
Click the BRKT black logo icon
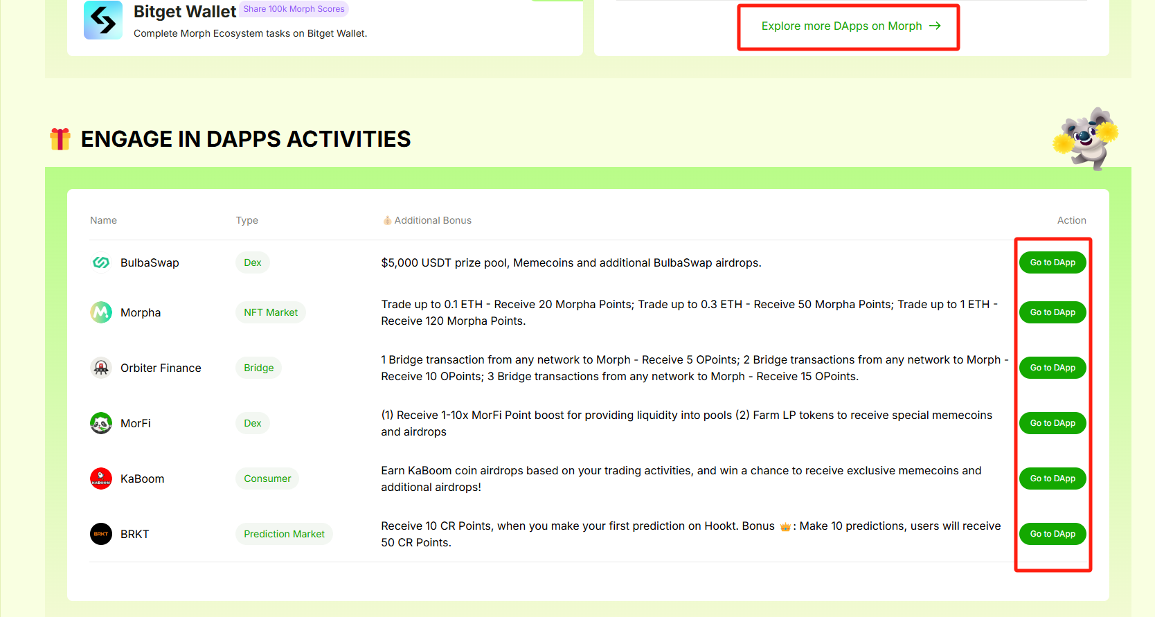101,534
